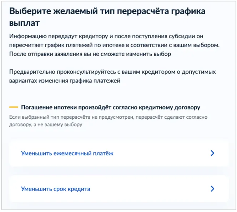
Task: Click the heading Выберите желаемый тип перерасчёта
Action: pos(107,11)
